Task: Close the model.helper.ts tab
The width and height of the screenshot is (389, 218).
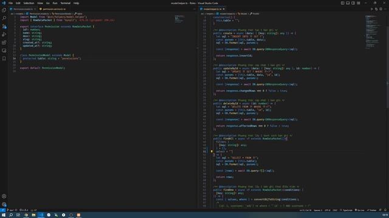Action: point(224,9)
